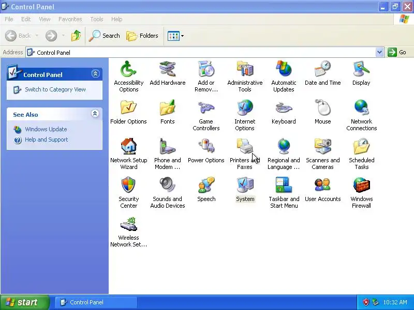Open the System applet
Screen dimensions: 414x310
click(245, 190)
